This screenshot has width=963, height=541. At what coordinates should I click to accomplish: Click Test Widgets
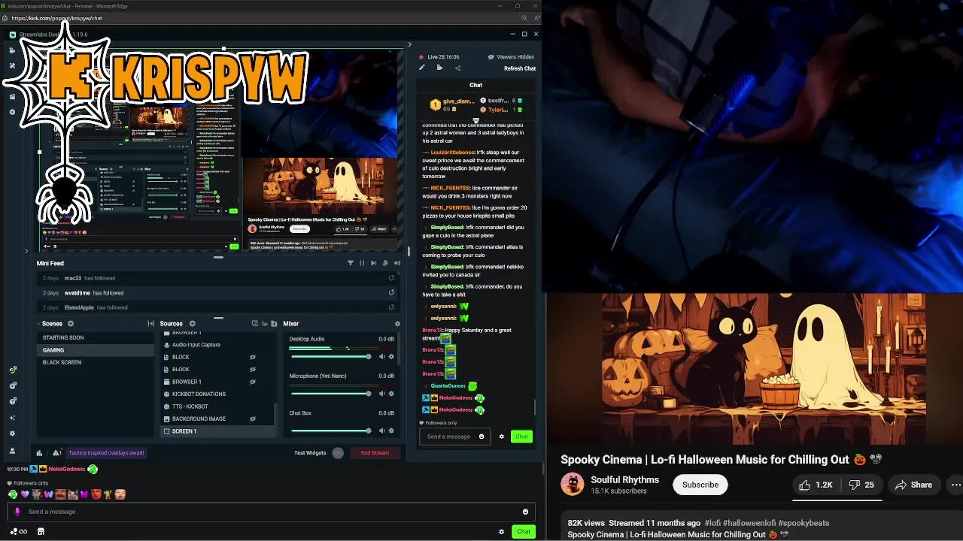(x=310, y=453)
